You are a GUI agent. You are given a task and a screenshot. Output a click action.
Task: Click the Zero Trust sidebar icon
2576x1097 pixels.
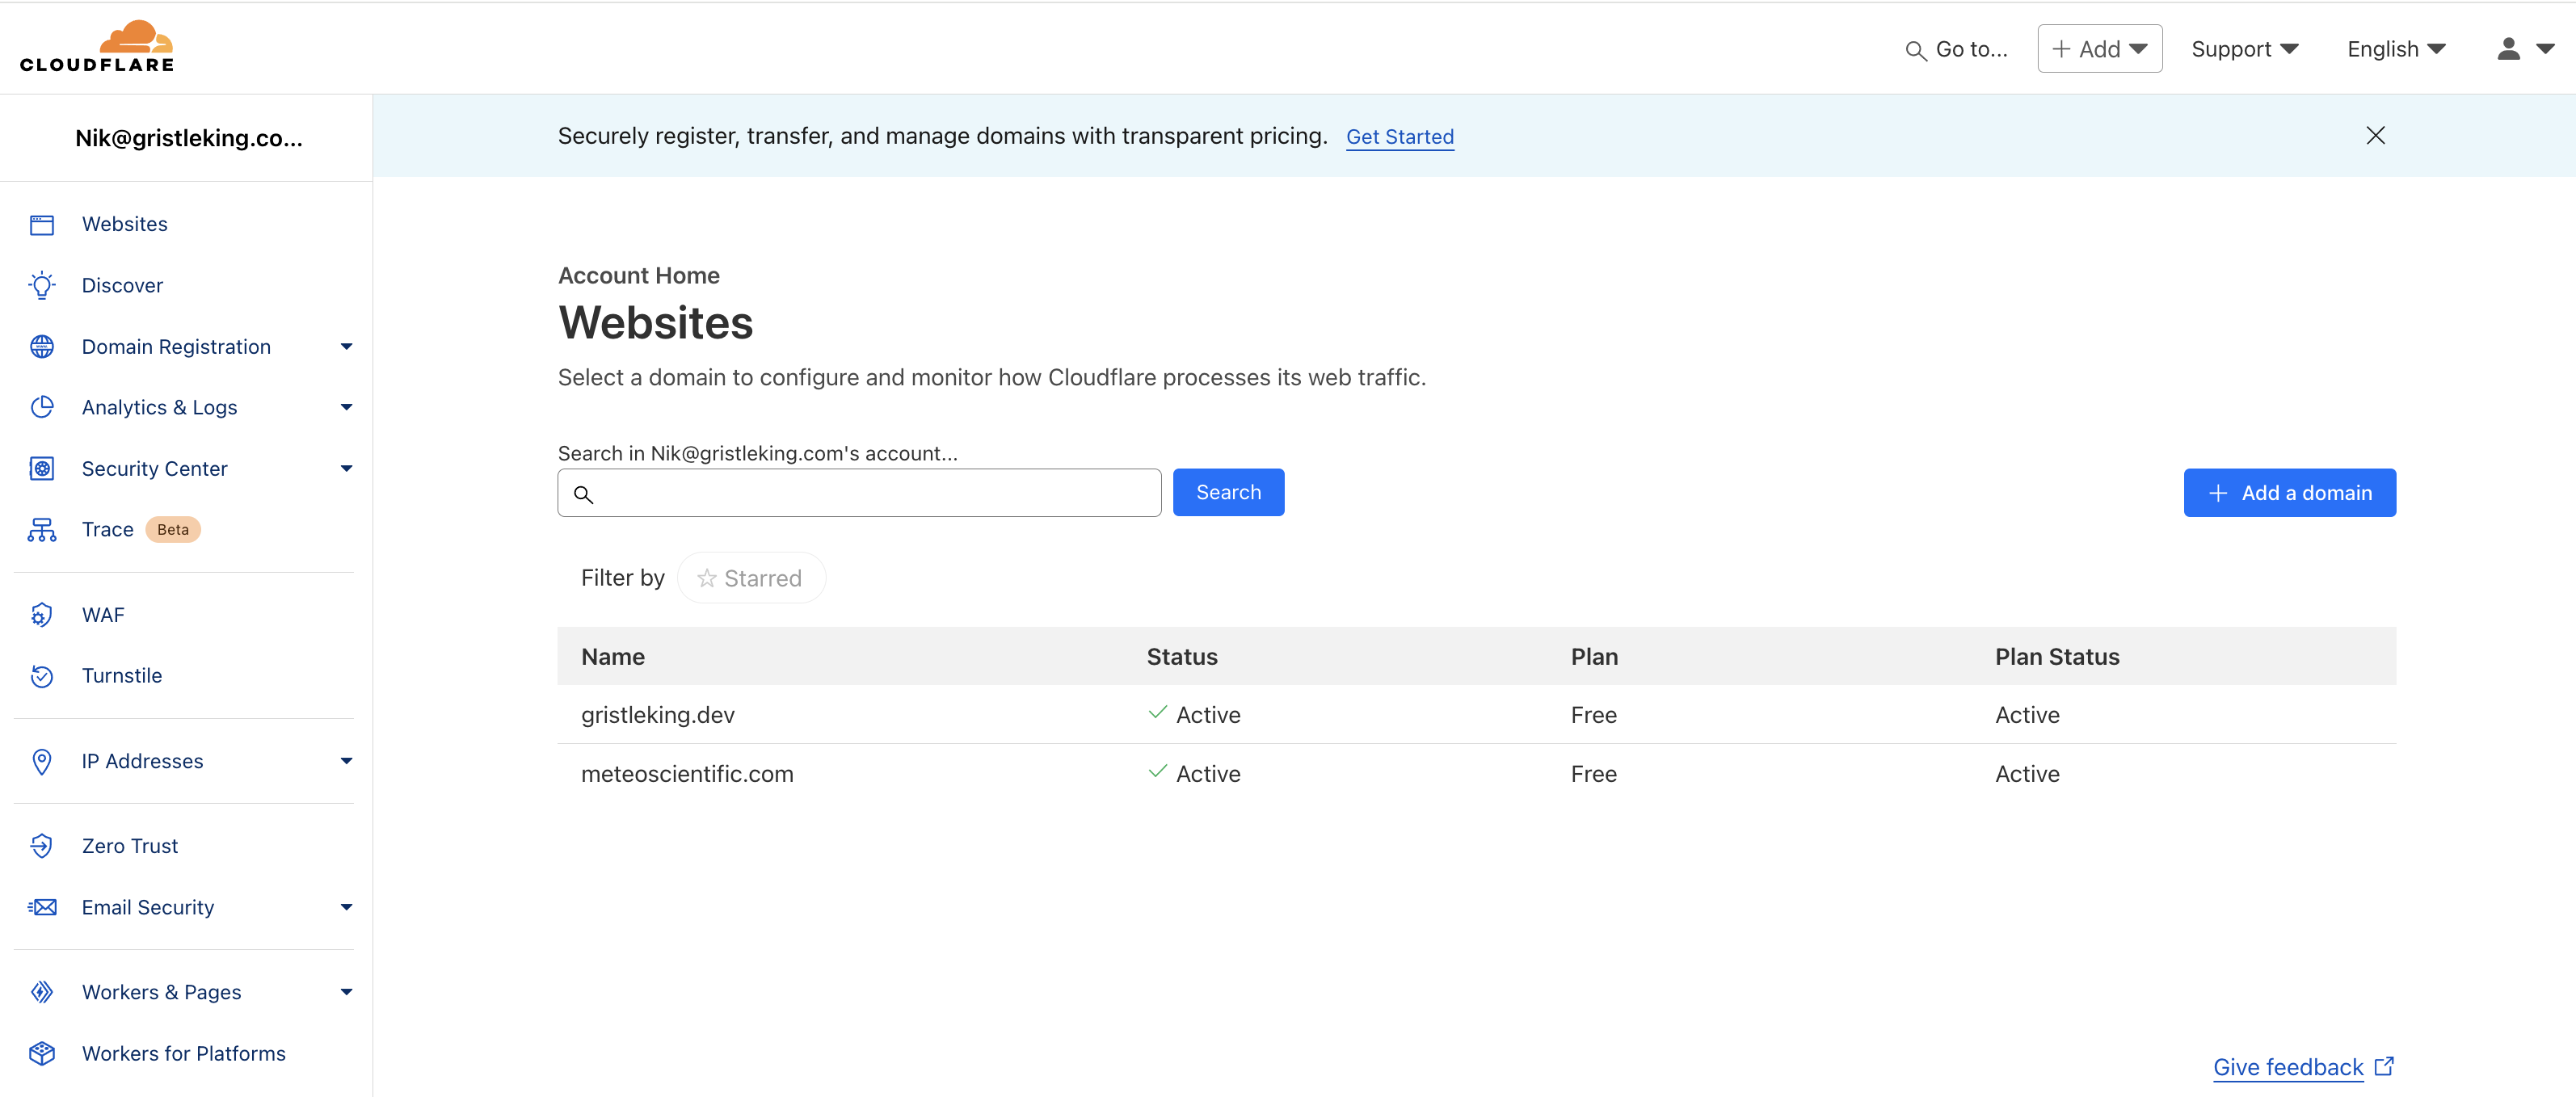click(41, 845)
